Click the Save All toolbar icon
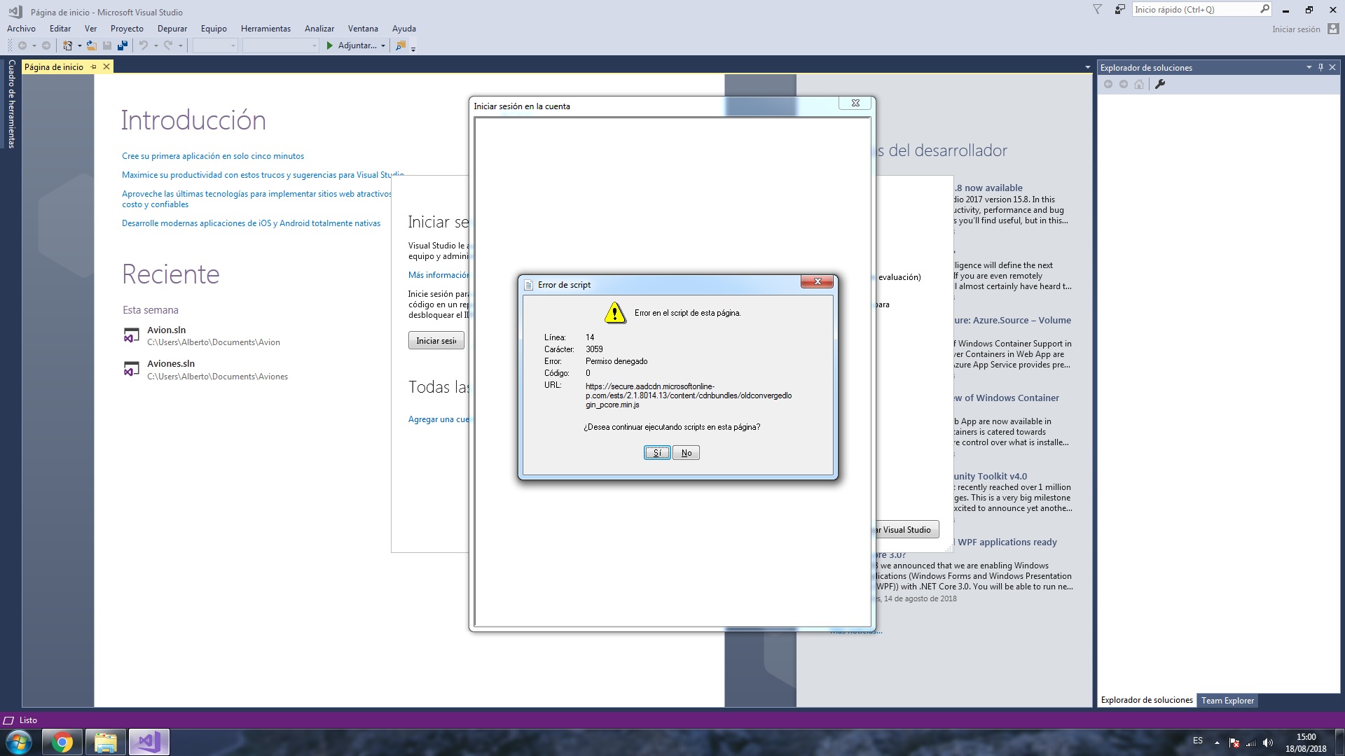 [123, 45]
